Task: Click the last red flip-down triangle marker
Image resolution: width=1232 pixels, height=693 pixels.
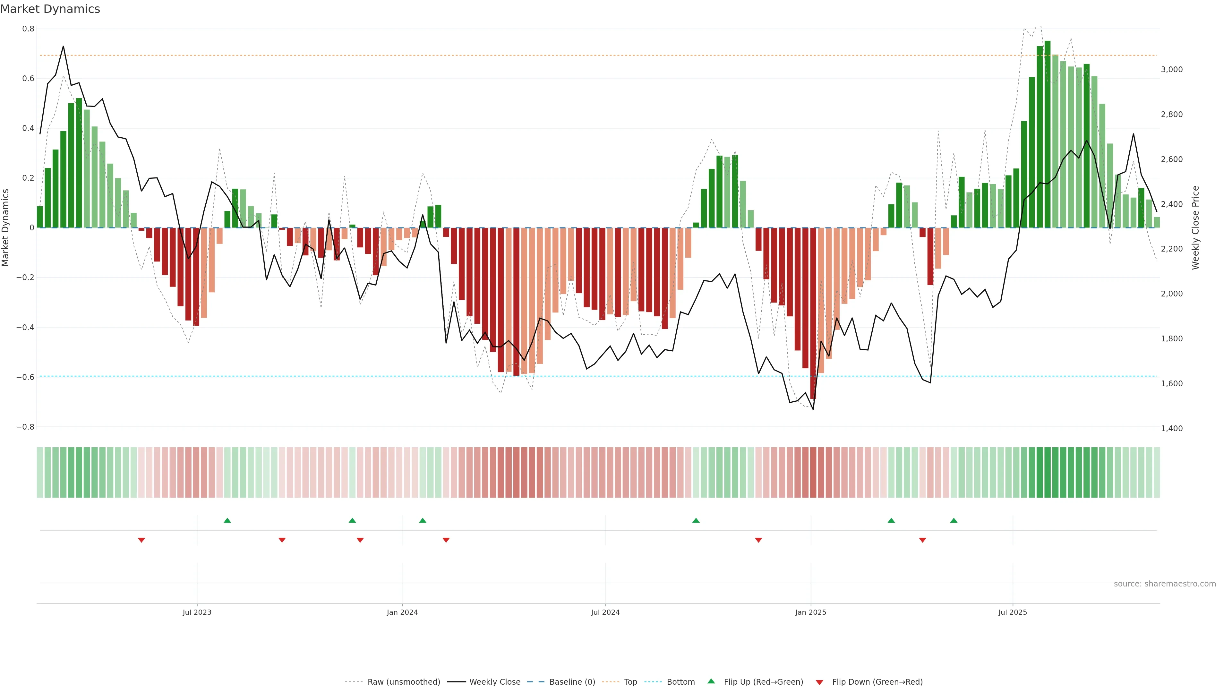Action: (923, 540)
